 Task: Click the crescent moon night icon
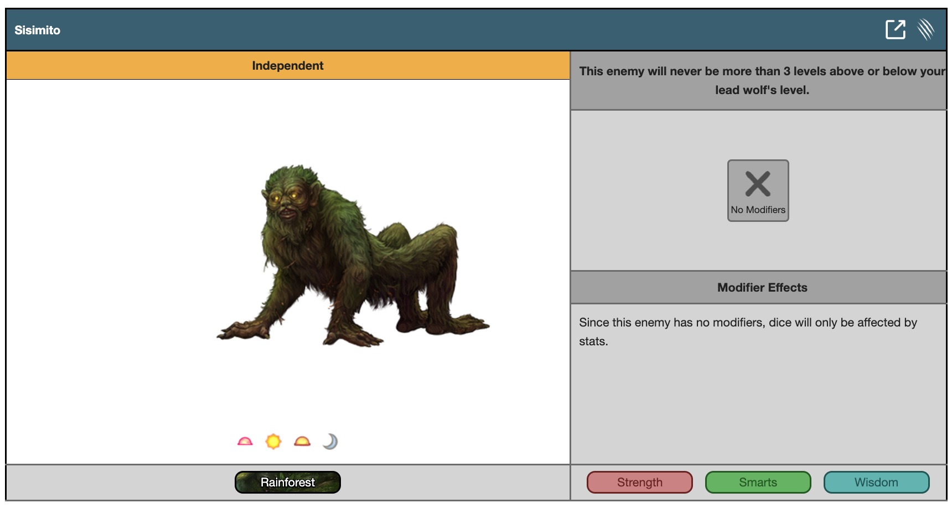[330, 442]
